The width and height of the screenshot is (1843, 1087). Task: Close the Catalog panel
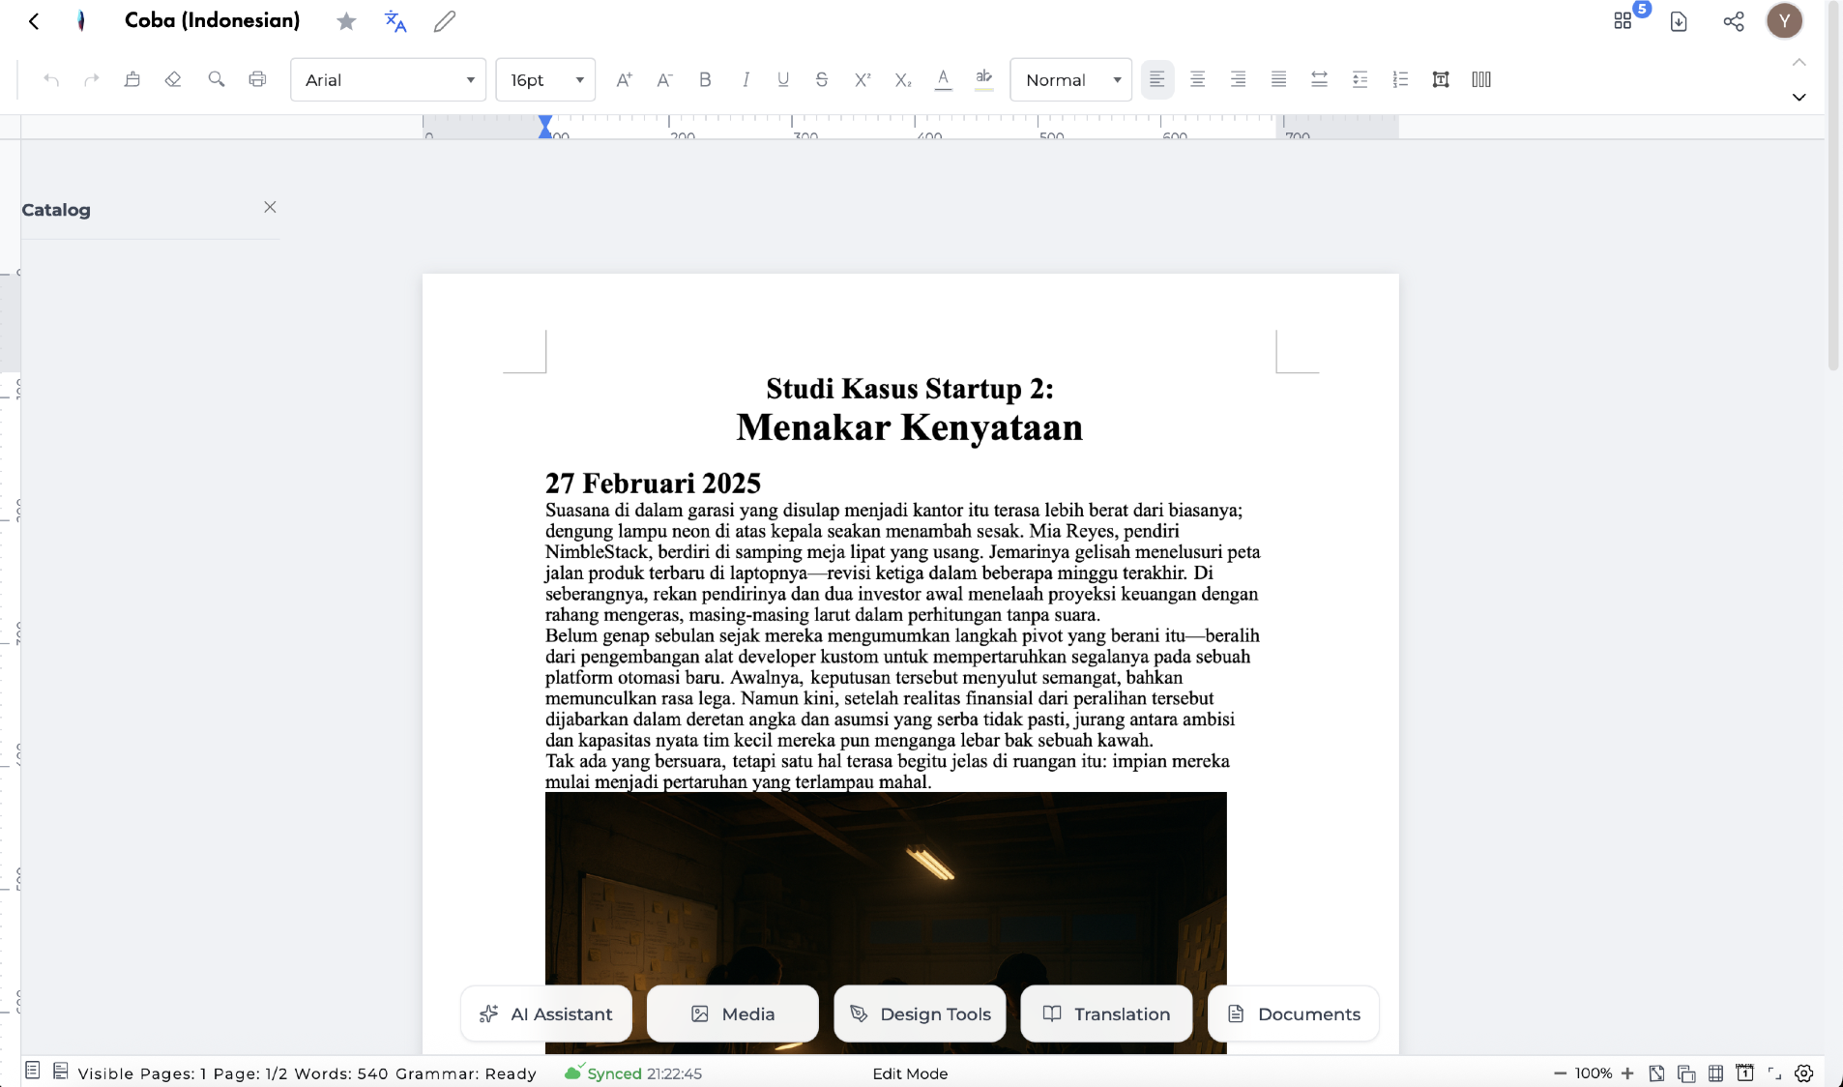[270, 207]
